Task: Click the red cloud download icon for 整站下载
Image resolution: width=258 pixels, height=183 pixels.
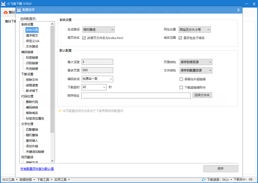Action: pos(6,12)
